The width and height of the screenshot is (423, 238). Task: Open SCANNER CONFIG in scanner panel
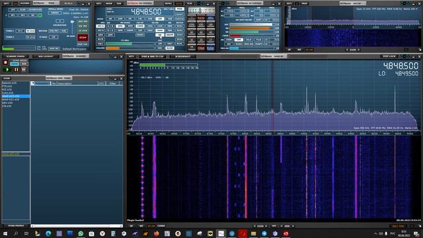(x=15, y=56)
